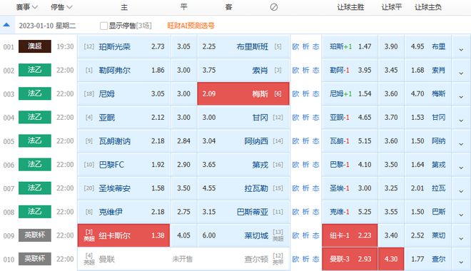Deselect highlighted handicap draw 4.30
471x271 pixels.
(x=391, y=259)
